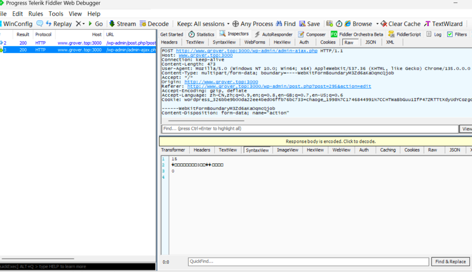This screenshot has width=472, height=272.
Task: Click the View button beside Find box
Action: coord(466,129)
